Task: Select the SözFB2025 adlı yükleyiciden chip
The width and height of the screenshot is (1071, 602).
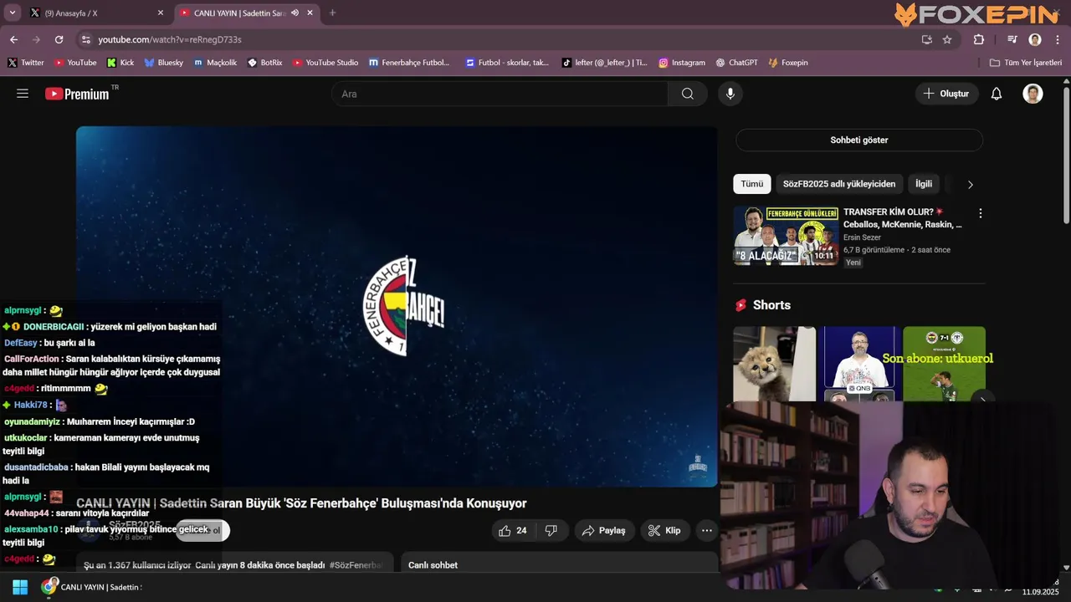Action: pyautogui.click(x=839, y=184)
